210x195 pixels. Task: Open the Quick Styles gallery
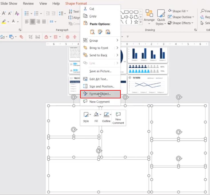point(161,17)
